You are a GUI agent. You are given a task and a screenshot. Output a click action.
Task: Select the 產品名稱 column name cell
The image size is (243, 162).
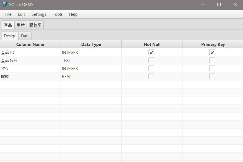click(x=30, y=61)
